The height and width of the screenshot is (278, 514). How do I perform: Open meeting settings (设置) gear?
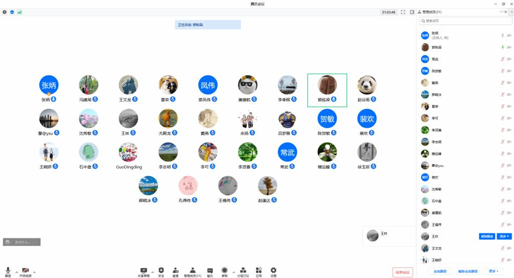tap(274, 271)
